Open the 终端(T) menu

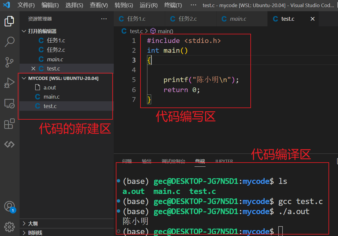(173, 5)
